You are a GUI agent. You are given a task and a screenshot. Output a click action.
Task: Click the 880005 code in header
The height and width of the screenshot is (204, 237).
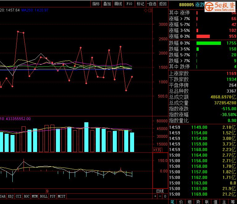tap(187, 5)
